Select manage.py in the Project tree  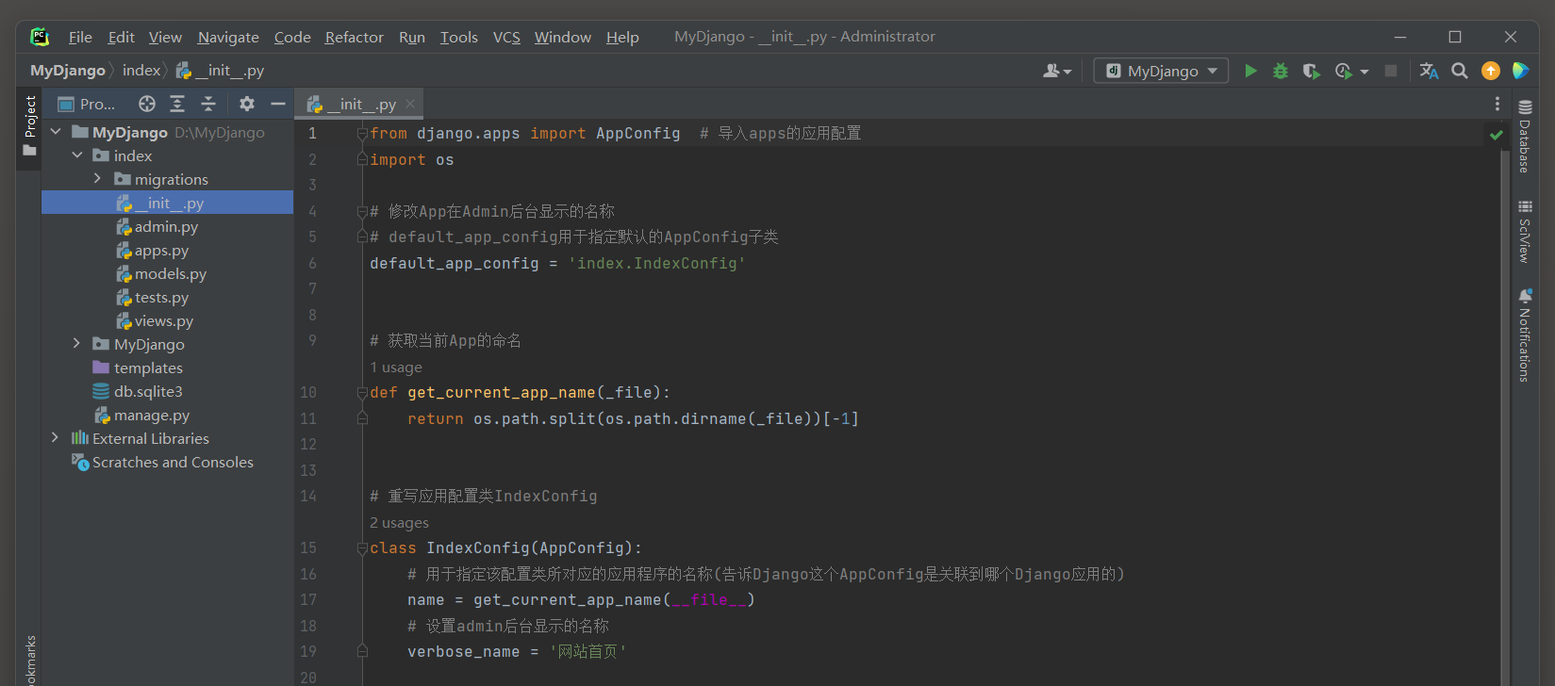pos(151,416)
